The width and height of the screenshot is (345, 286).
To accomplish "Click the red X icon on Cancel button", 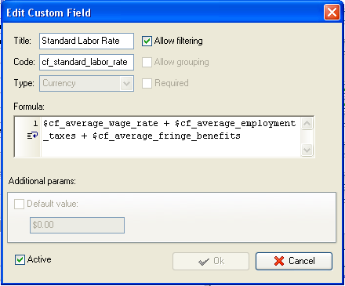I will pos(279,261).
